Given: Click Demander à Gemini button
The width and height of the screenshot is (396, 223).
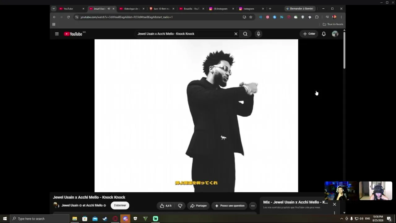Looking at the screenshot, I should tap(300, 9).
